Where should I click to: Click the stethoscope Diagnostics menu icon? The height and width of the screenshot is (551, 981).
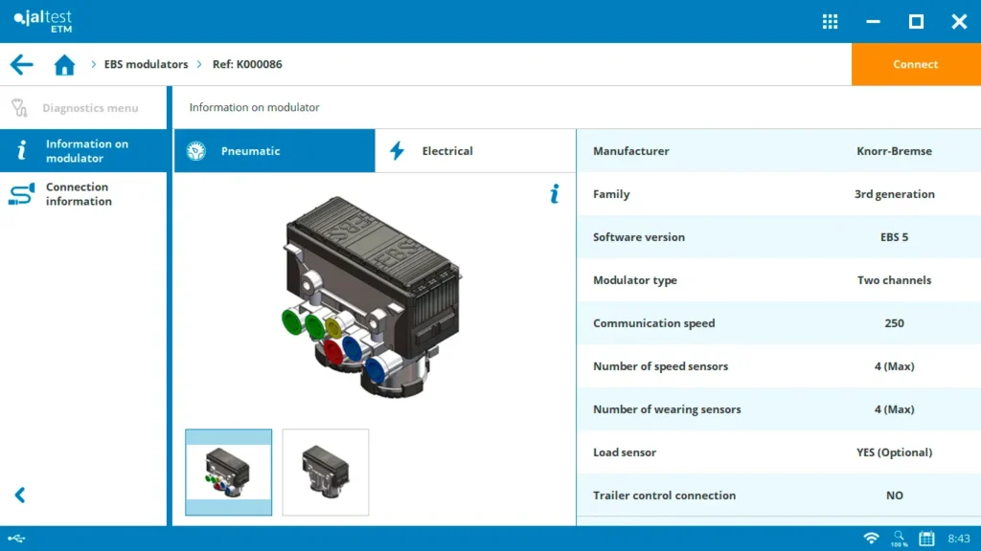pyautogui.click(x=19, y=107)
